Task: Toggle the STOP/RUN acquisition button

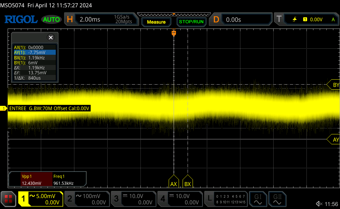Action: (191, 22)
